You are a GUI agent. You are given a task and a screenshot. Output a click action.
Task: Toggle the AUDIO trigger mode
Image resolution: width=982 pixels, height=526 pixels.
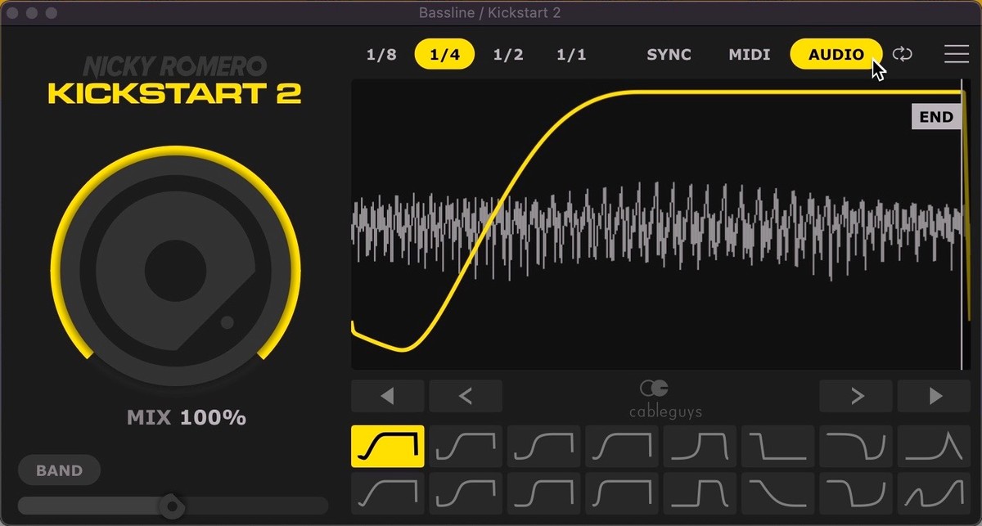coord(836,55)
